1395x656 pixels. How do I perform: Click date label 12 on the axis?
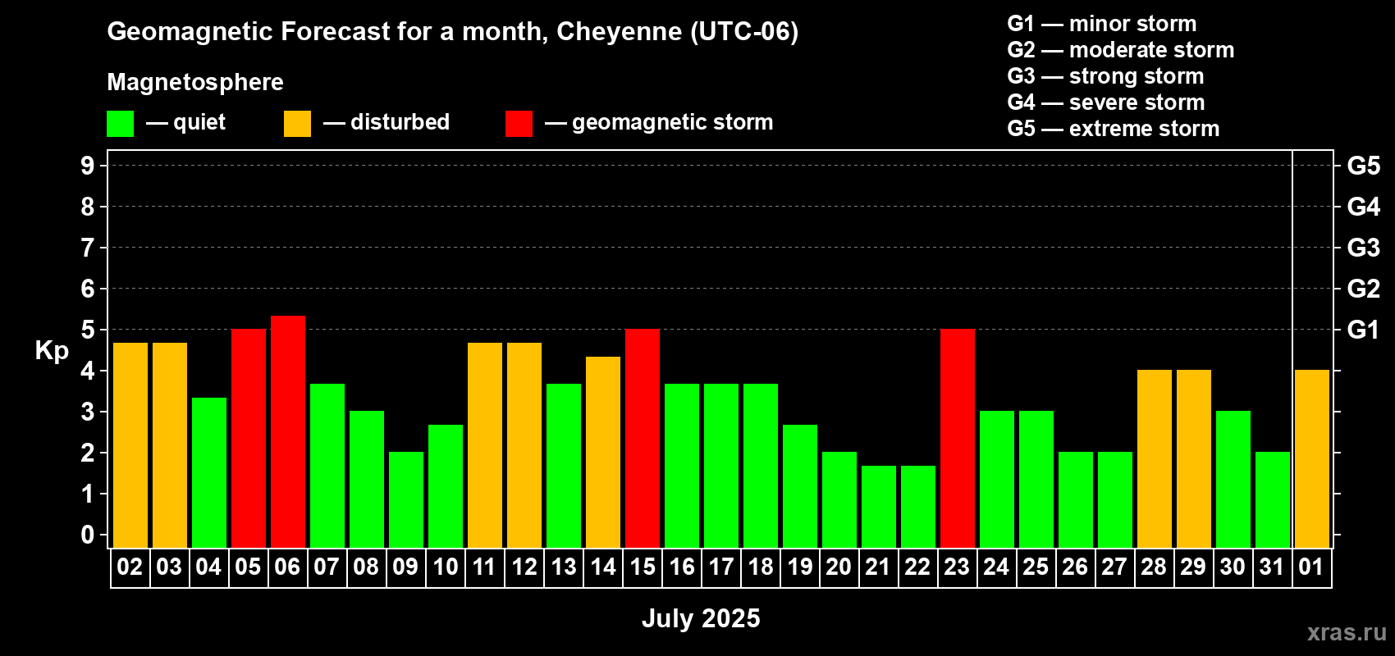[524, 567]
